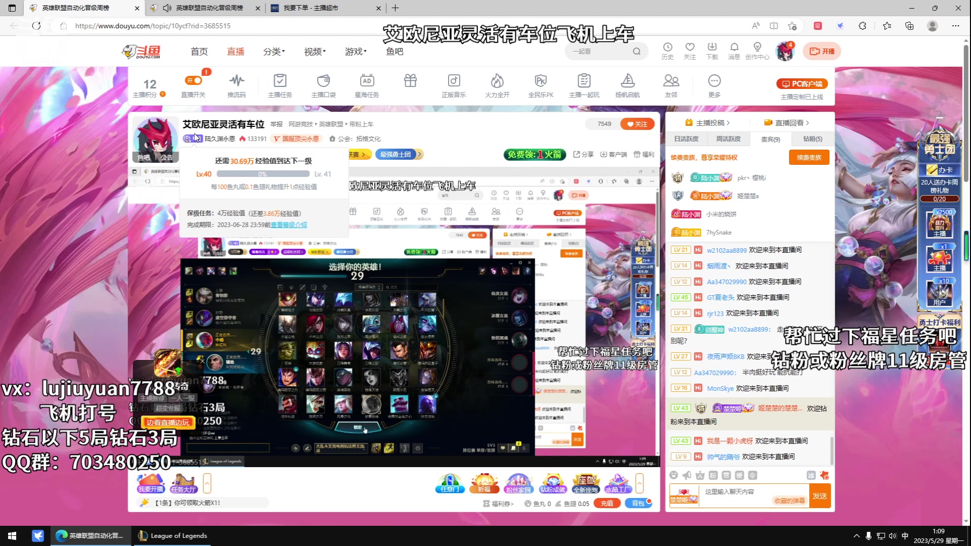
Task: Open the 消息 messages bell icon
Action: 734,51
